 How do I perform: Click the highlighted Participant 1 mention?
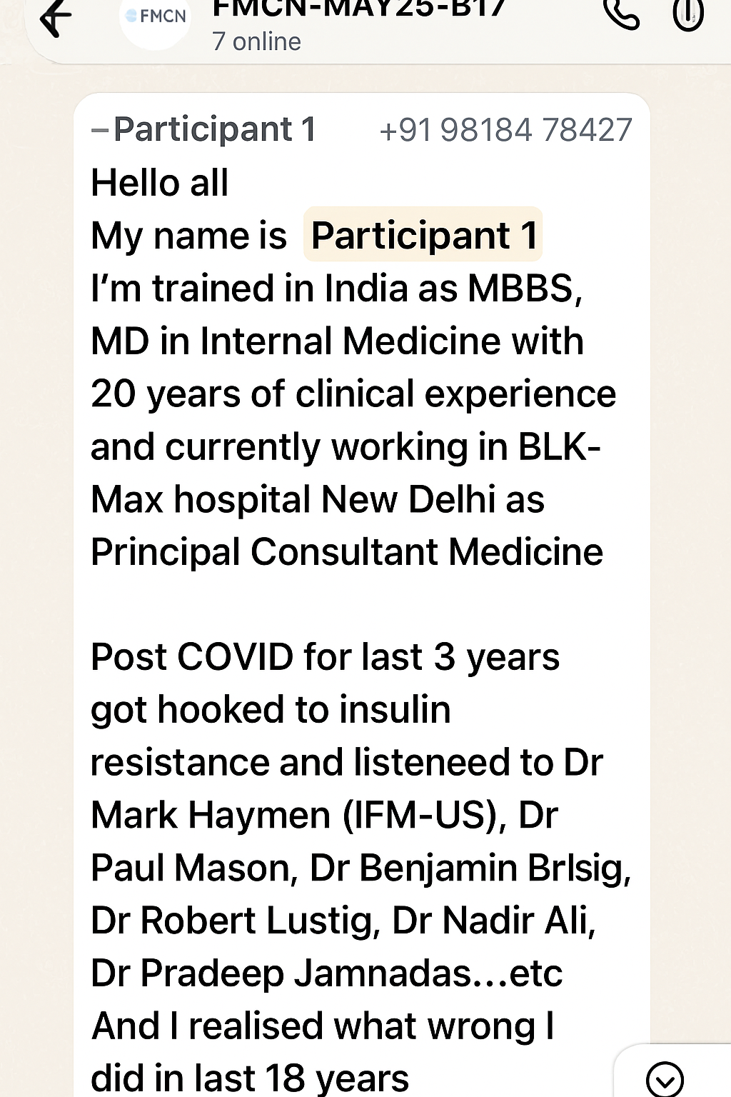pos(423,236)
